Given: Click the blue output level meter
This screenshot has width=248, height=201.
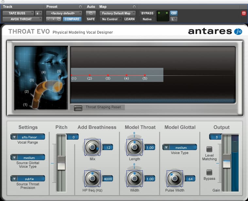Looking at the screenshot, I should click(x=235, y=163).
